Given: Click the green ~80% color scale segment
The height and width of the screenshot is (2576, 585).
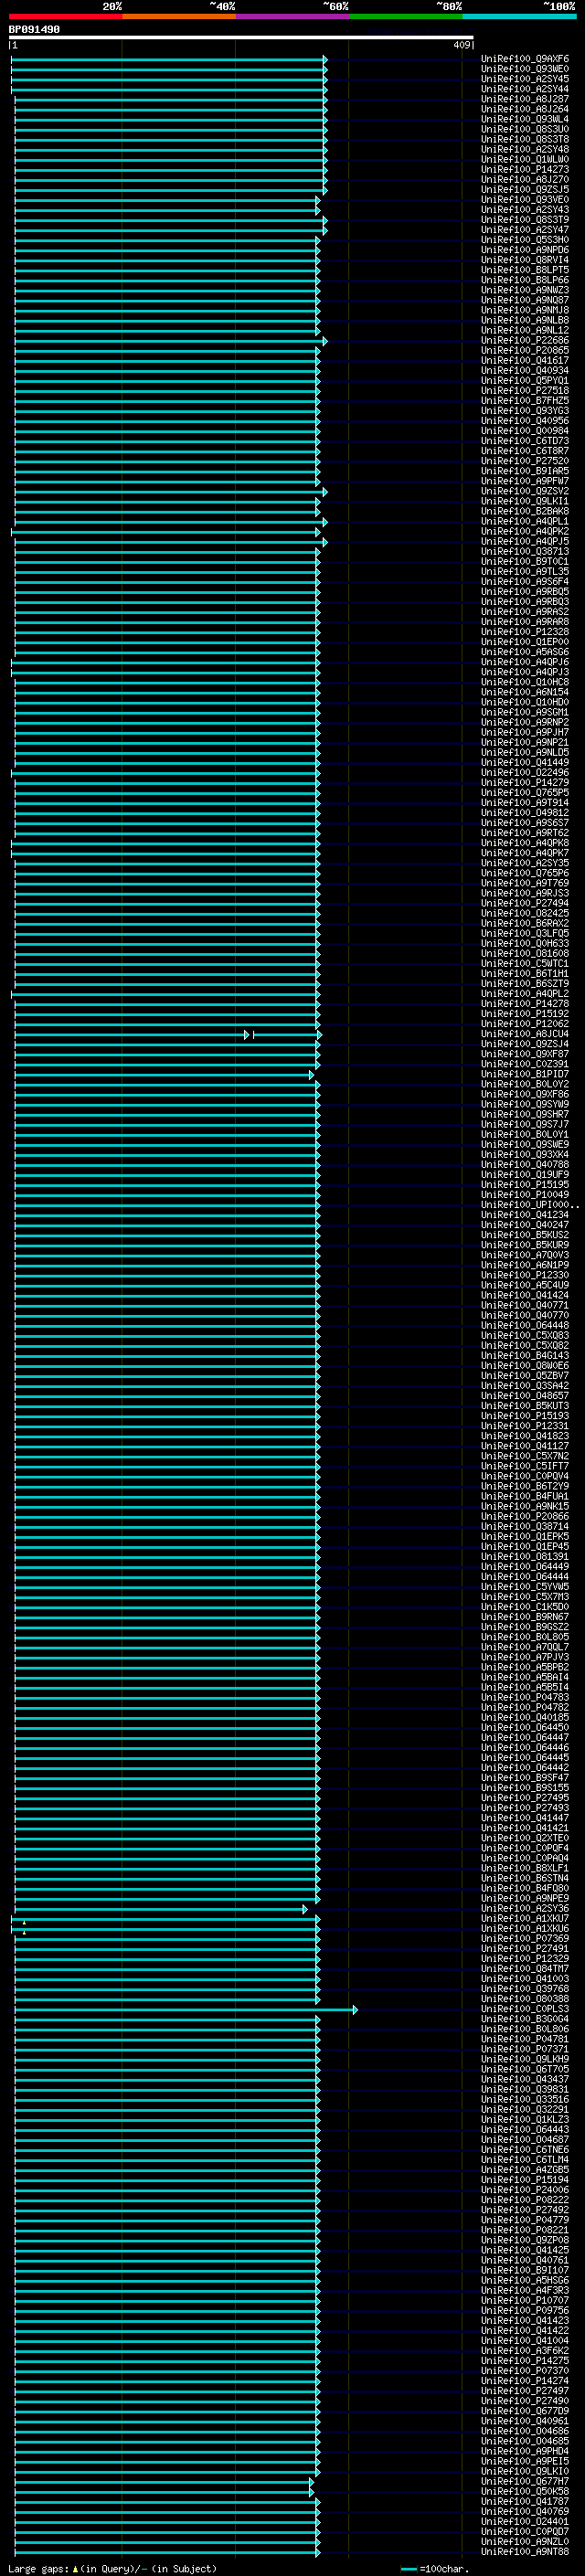Looking at the screenshot, I should pos(405,16).
